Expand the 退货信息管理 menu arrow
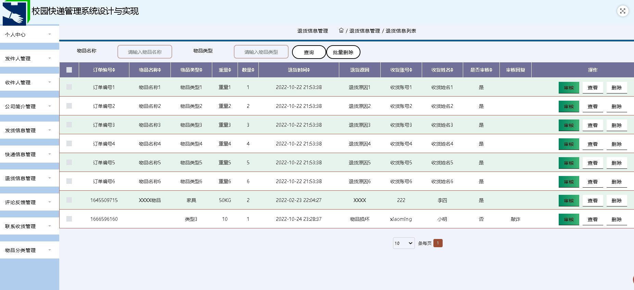Viewport: 634px width, 290px height. pos(50,178)
